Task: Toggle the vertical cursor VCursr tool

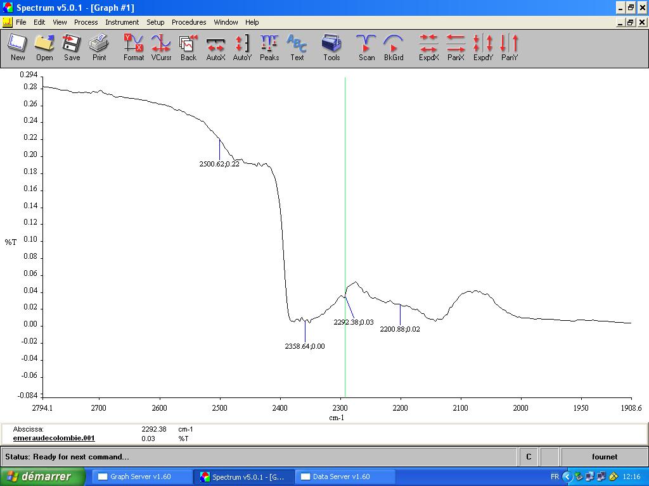Action: (x=161, y=47)
